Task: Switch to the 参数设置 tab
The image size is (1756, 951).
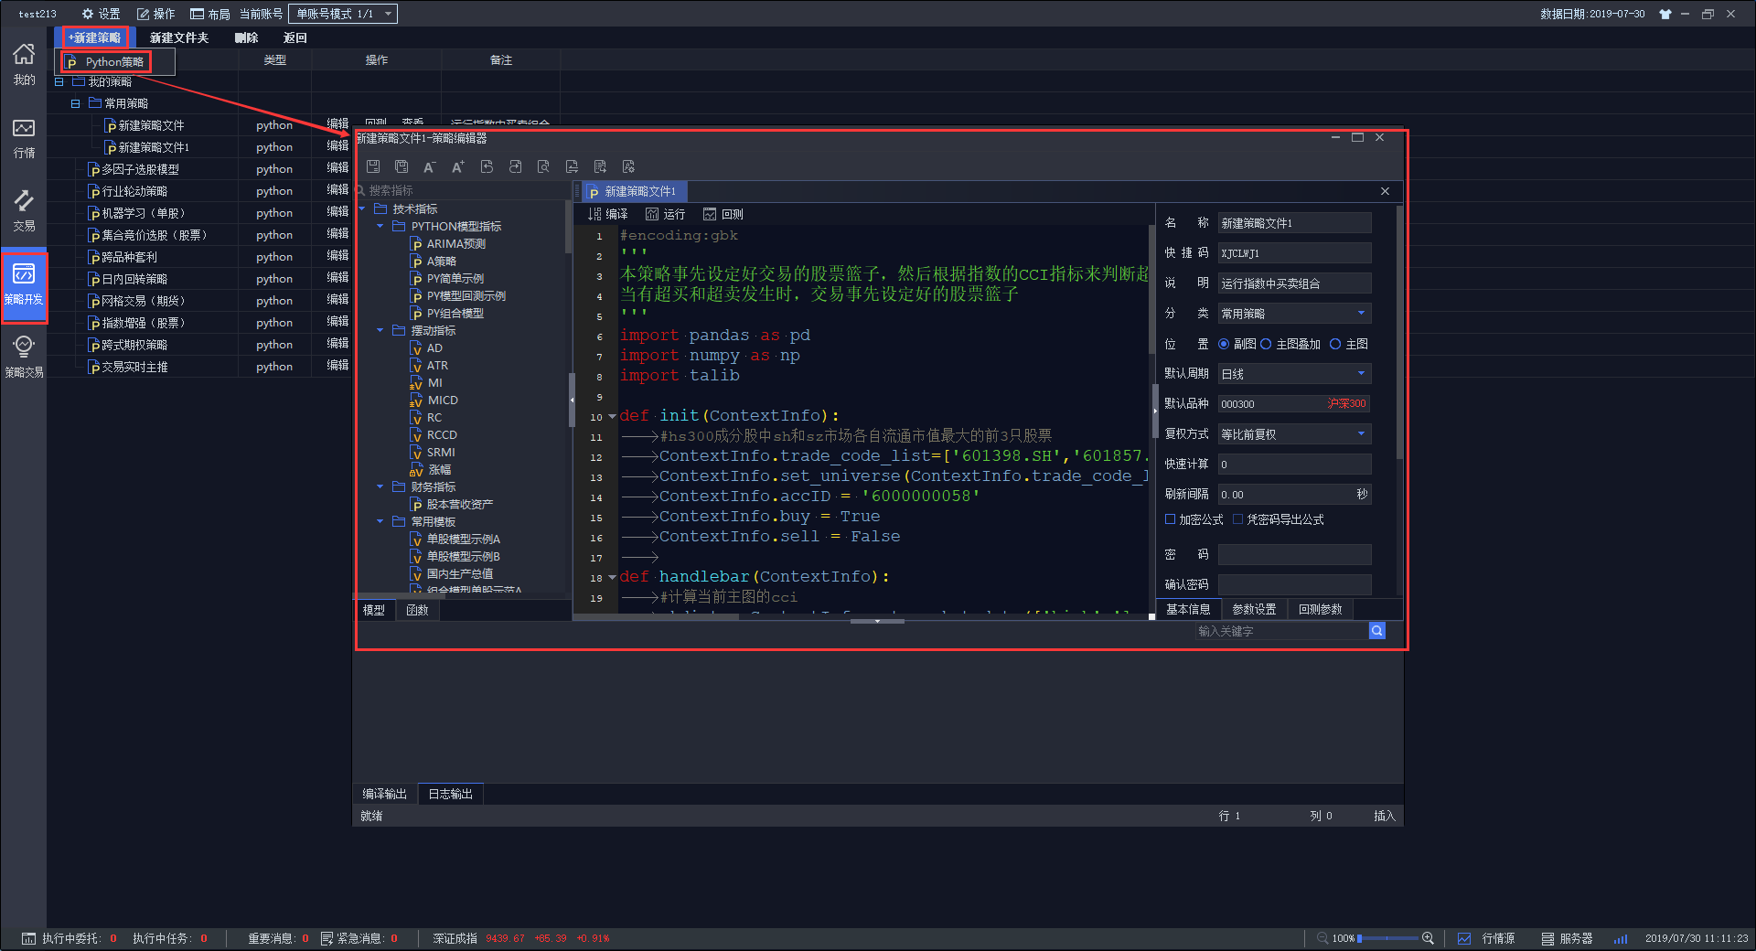Action: (x=1254, y=609)
